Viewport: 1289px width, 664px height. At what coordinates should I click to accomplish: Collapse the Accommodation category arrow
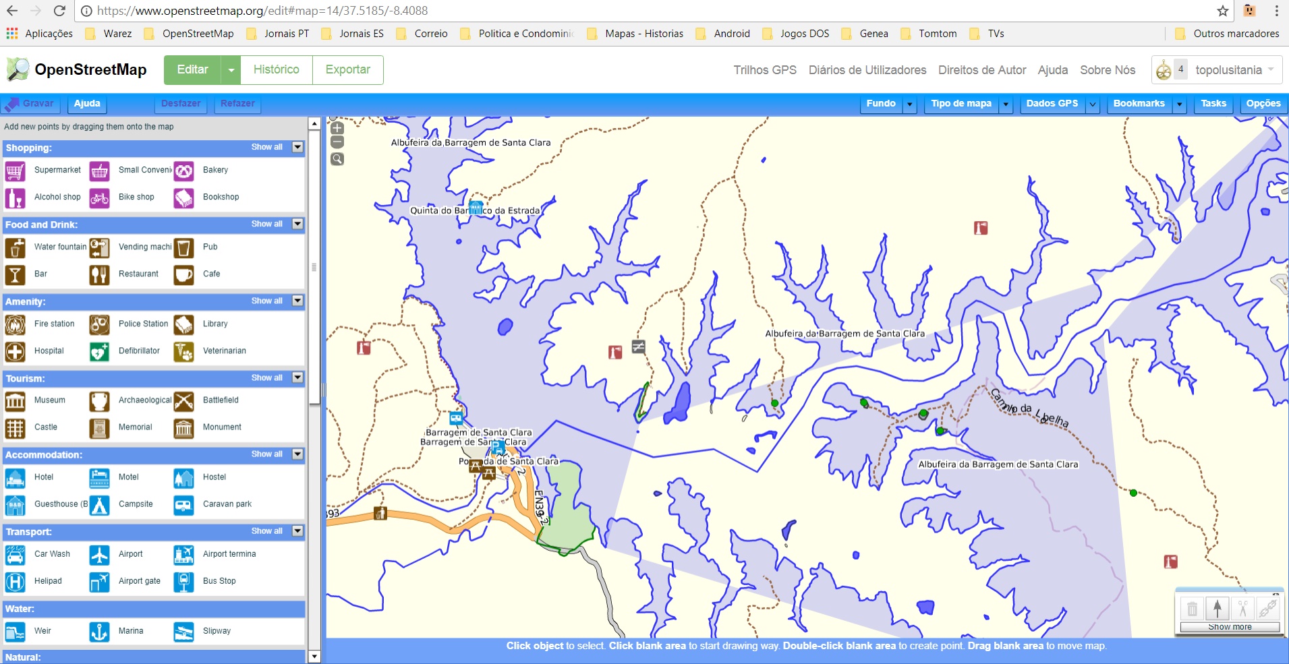coord(297,454)
